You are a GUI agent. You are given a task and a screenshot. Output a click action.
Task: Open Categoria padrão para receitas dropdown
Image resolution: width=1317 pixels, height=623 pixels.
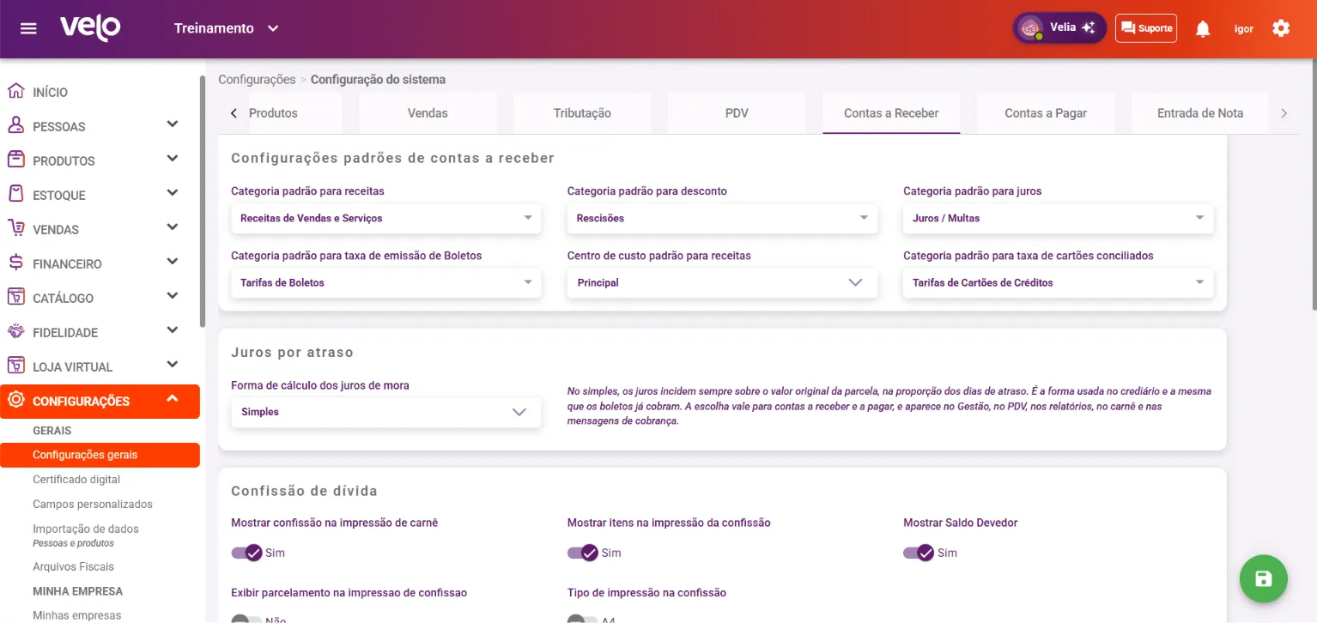386,218
